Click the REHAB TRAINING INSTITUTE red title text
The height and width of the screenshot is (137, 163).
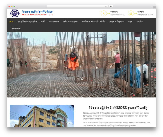point(37,15)
